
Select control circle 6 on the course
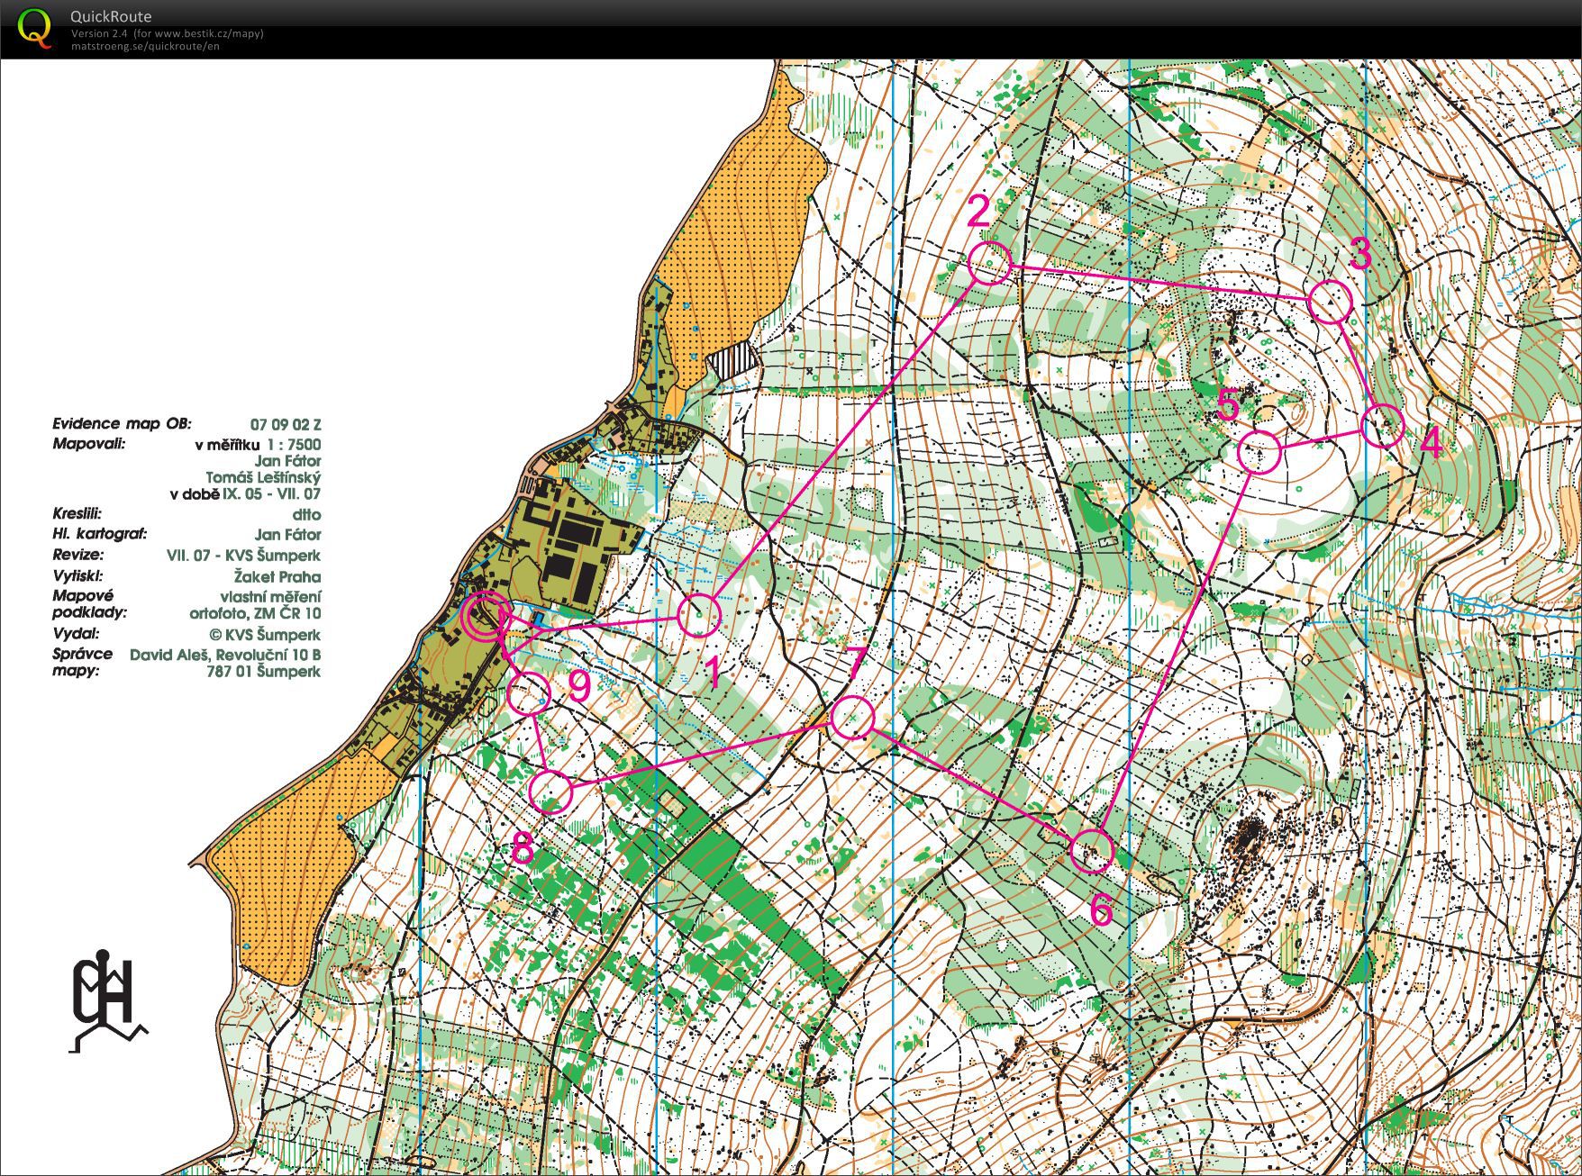[1092, 850]
